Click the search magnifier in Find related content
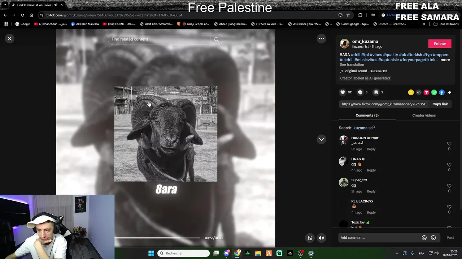 pyautogui.click(x=217, y=40)
